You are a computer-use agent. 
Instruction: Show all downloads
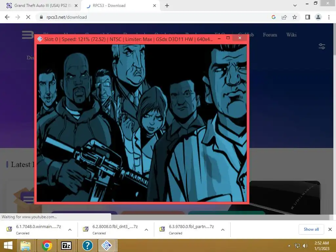tap(311, 229)
